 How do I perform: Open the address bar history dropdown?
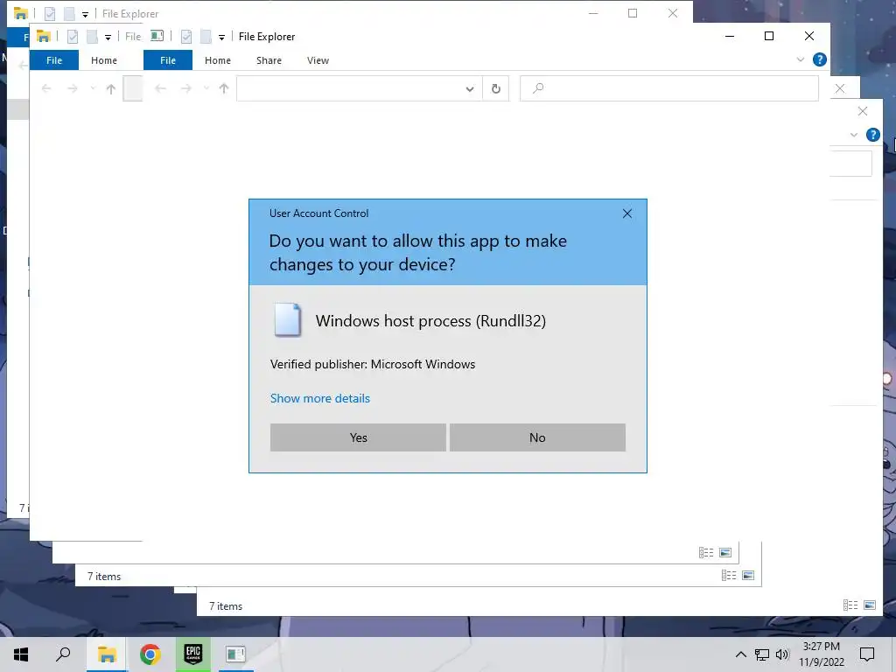click(x=470, y=88)
